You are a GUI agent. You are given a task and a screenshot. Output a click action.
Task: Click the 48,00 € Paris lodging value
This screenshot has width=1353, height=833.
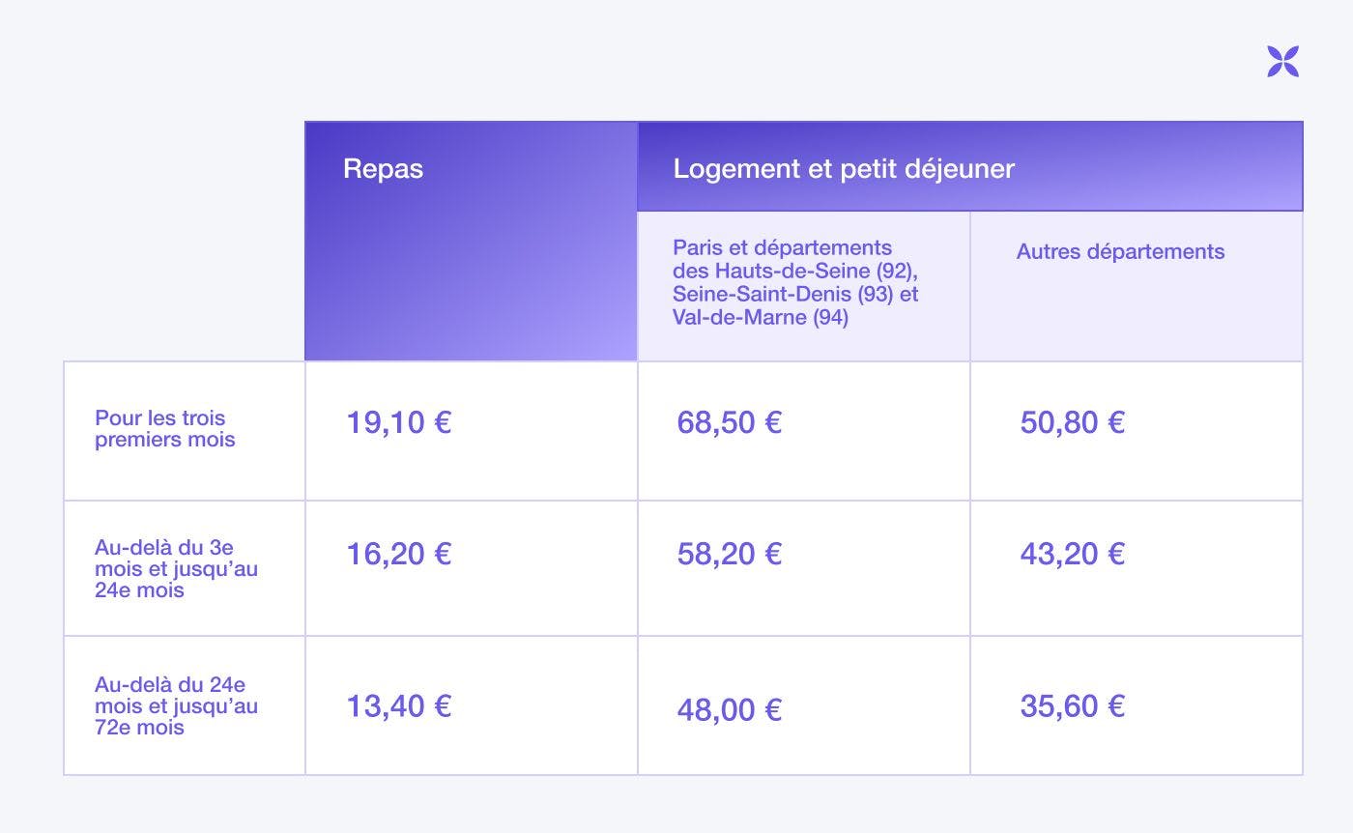730,710
